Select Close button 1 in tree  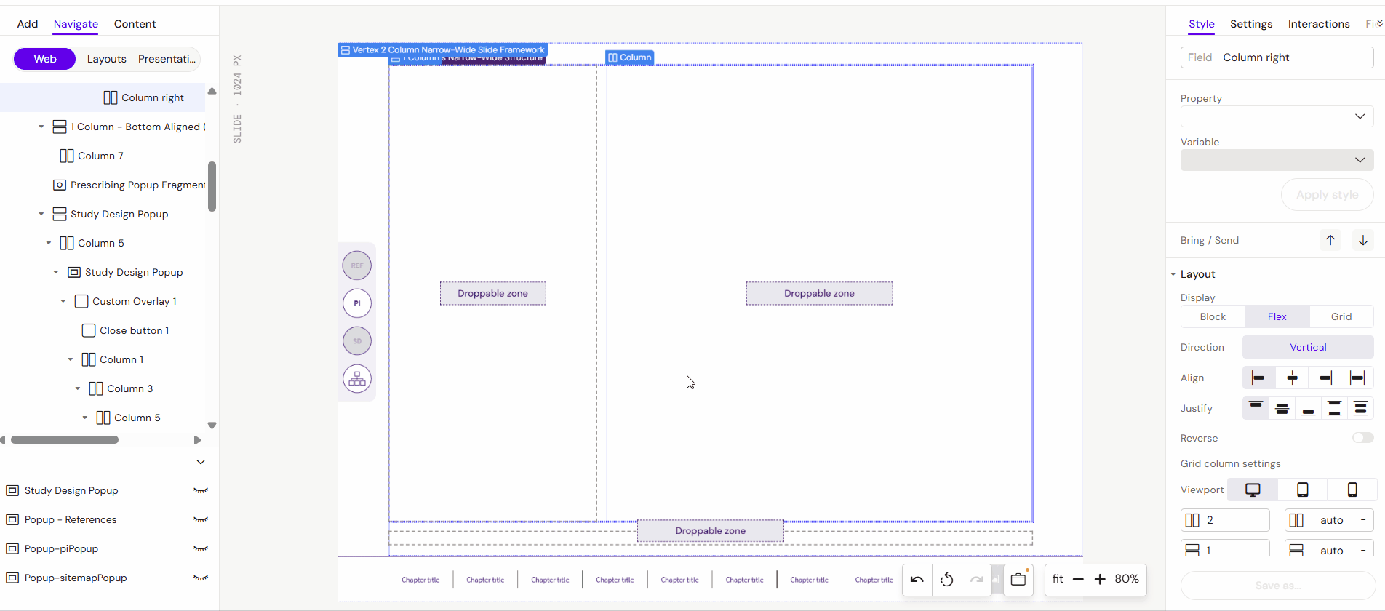126,330
